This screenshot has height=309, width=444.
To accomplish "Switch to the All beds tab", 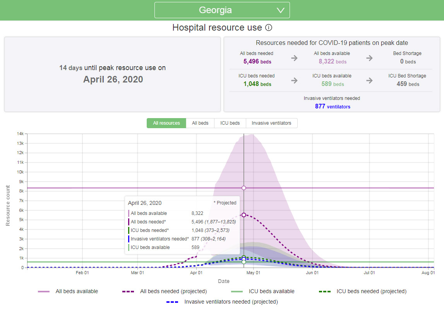I will tap(200, 123).
